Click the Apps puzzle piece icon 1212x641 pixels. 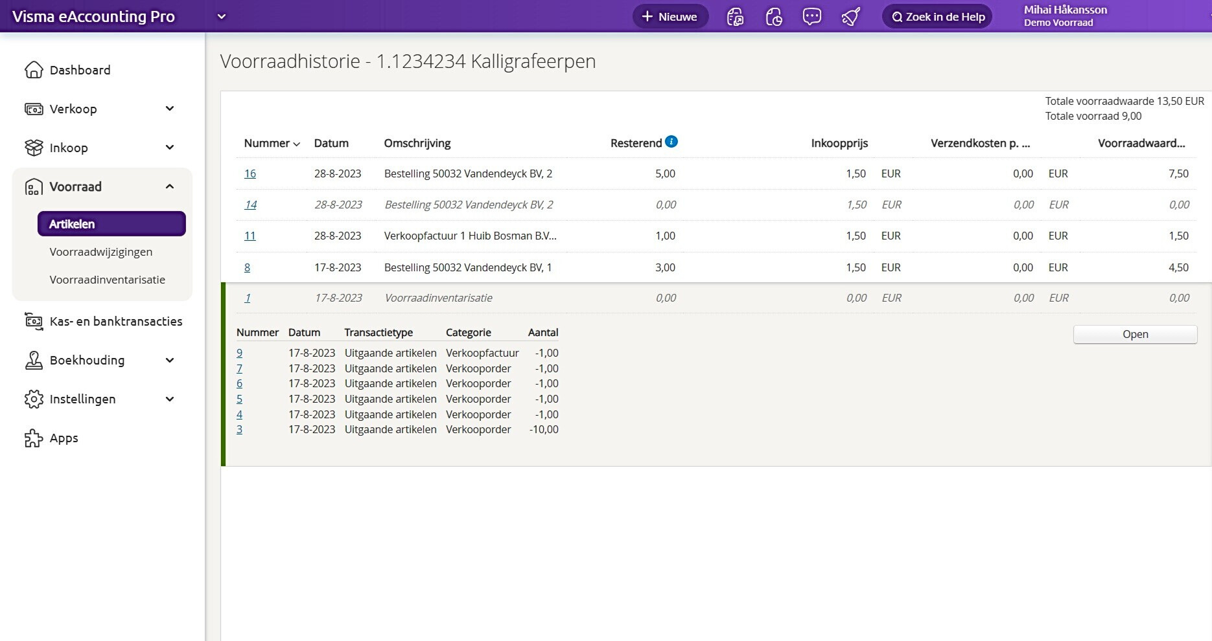click(34, 438)
